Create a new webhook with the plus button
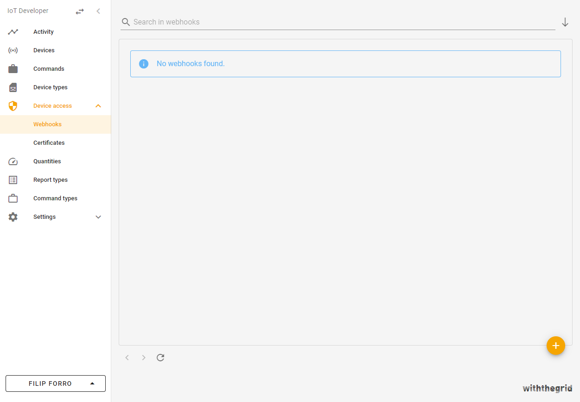This screenshot has width=580, height=402. 555,346
